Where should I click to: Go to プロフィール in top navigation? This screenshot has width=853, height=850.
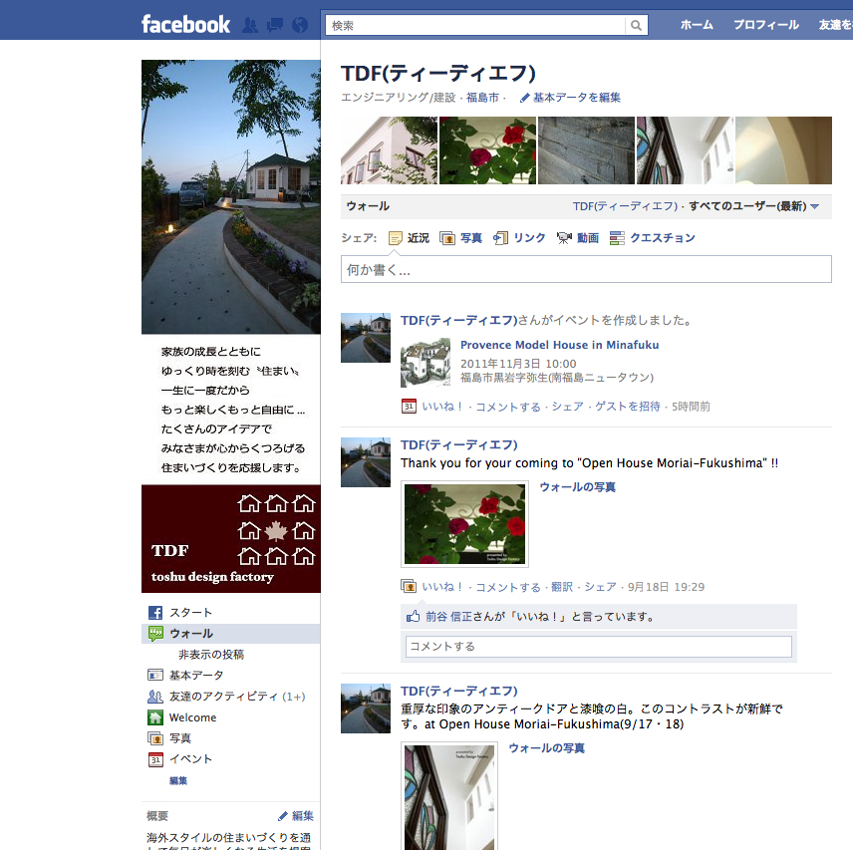[x=766, y=25]
